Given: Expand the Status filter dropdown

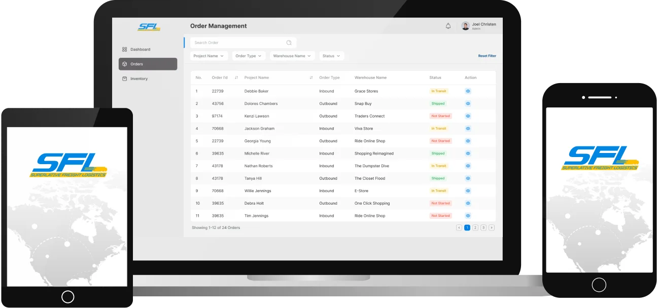Looking at the screenshot, I should click(331, 56).
